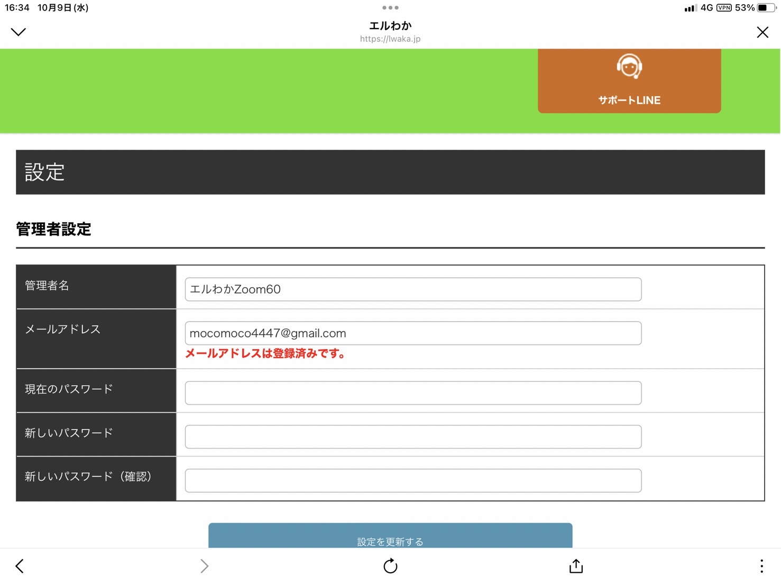Reload the page with the refresh icon

click(x=390, y=566)
